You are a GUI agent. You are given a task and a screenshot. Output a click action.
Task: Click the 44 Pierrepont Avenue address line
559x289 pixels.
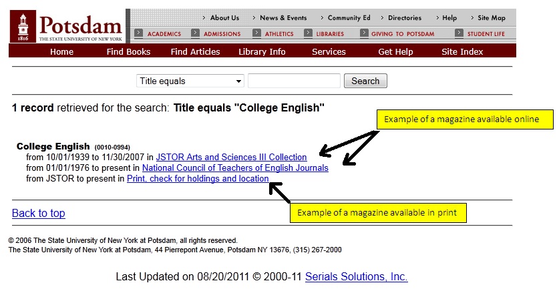click(175, 250)
